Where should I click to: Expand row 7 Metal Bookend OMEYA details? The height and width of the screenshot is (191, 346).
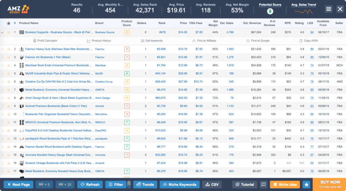[x=2, y=90]
